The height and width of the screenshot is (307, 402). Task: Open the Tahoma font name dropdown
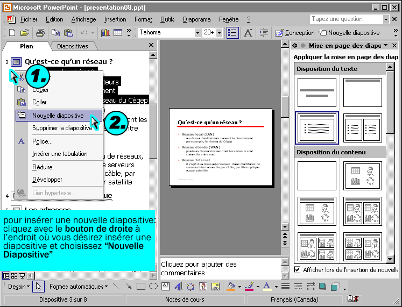(198, 33)
